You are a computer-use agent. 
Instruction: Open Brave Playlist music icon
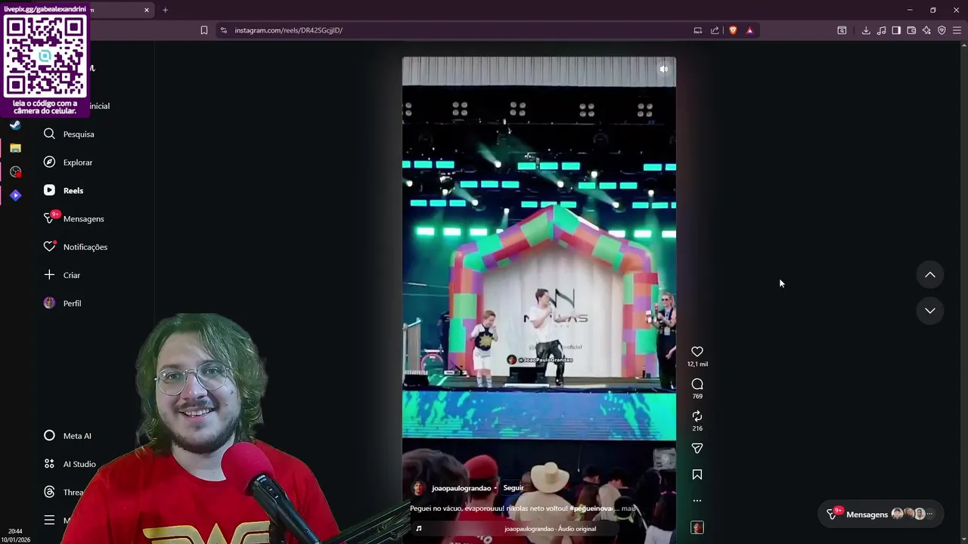click(881, 30)
